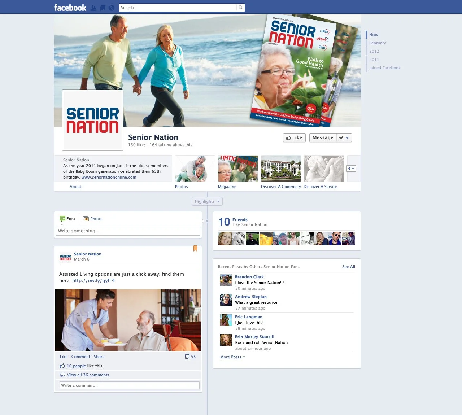Image resolution: width=462 pixels, height=415 pixels.
Task: Click the comment bubble icon beside View all
Action: click(63, 375)
